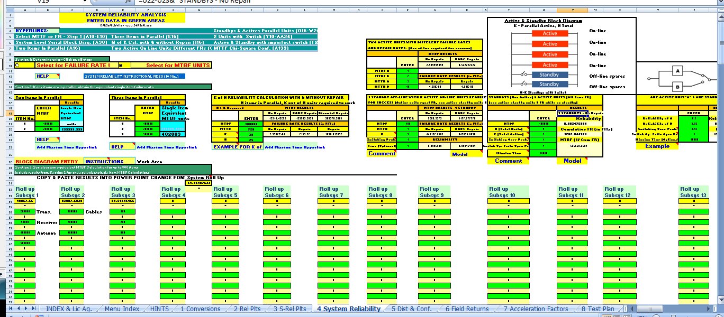
Task: Click Model under Standbys & Active Units table
Action: [x=573, y=161]
